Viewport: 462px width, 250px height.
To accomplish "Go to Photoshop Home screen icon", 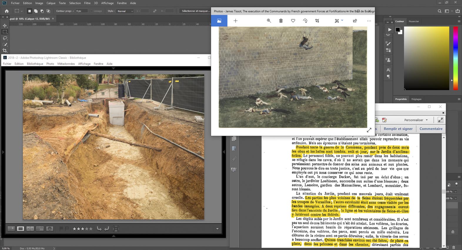I will (x=7, y=11).
